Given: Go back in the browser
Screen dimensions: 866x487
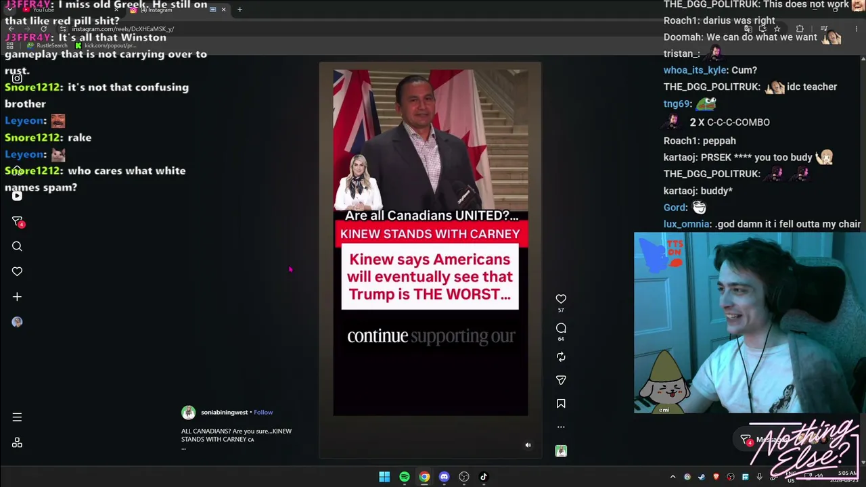Looking at the screenshot, I should pyautogui.click(x=11, y=29).
